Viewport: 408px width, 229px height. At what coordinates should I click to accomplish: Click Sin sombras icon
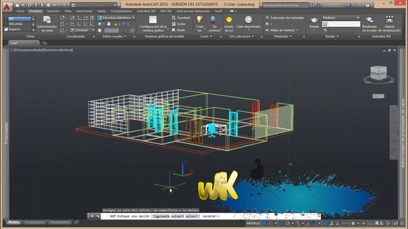click(x=214, y=20)
